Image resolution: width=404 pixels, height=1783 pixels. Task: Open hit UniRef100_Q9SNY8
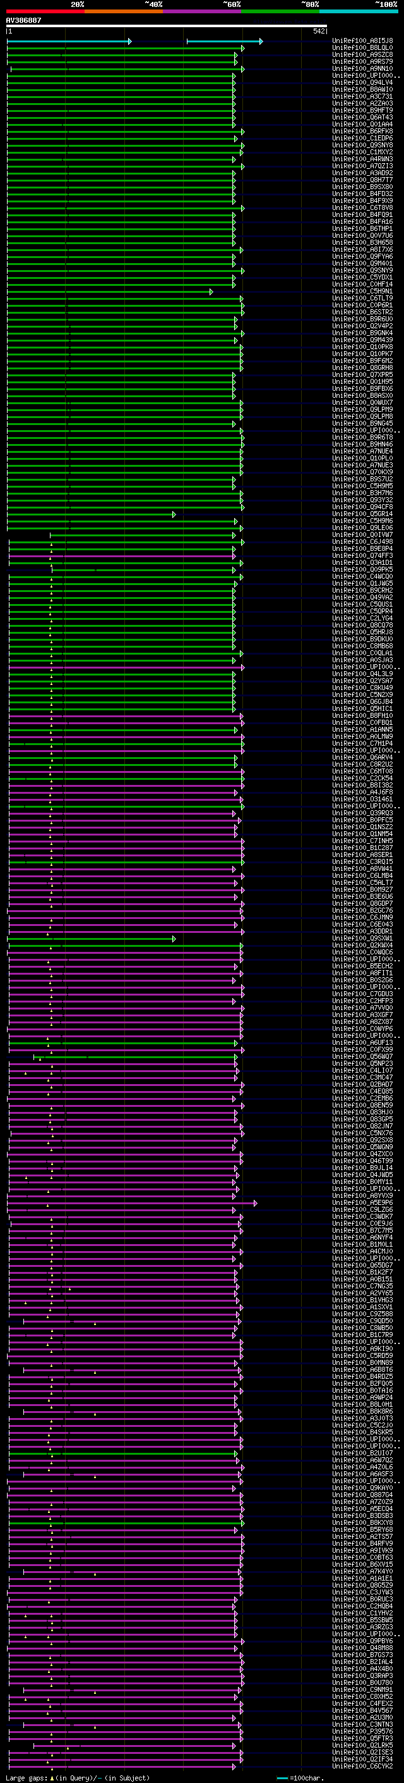click(x=362, y=145)
